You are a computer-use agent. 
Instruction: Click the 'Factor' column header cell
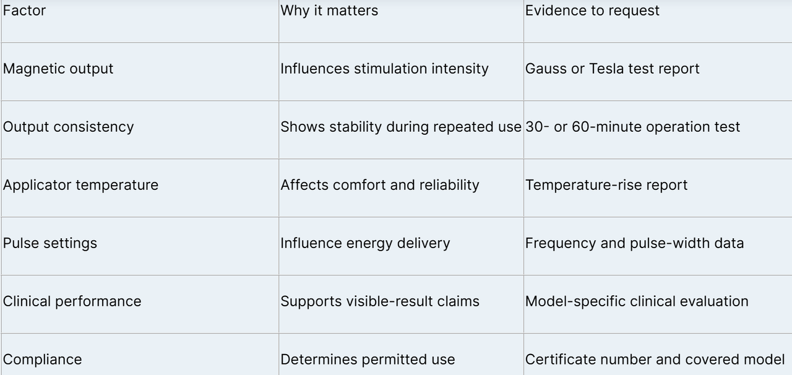coord(140,21)
